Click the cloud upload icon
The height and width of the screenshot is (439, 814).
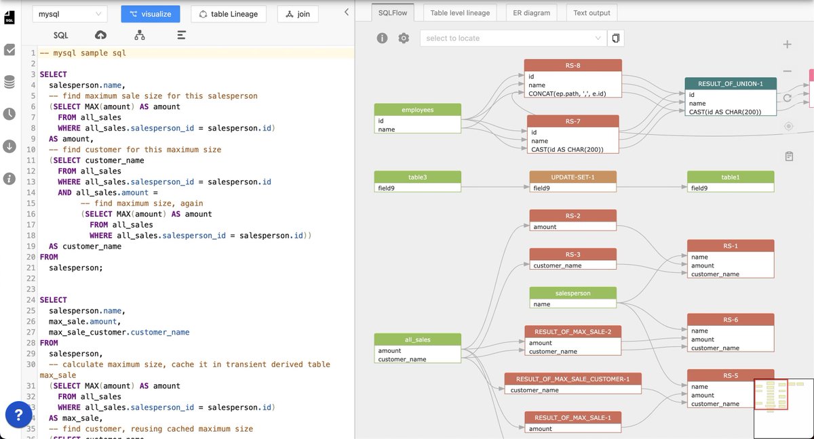100,35
